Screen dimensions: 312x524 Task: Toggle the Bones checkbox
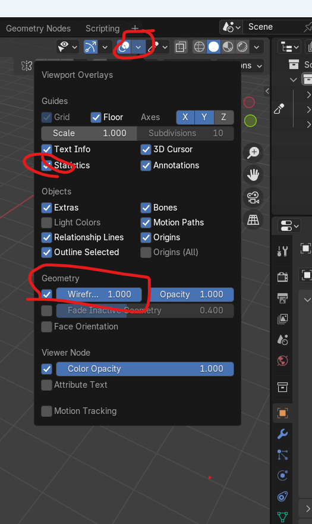(x=146, y=208)
